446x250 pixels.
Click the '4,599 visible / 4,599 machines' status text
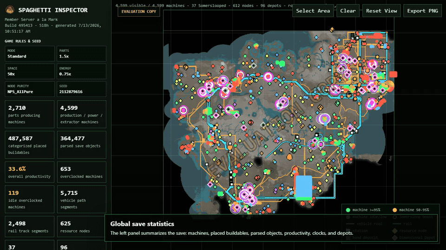click(x=151, y=6)
